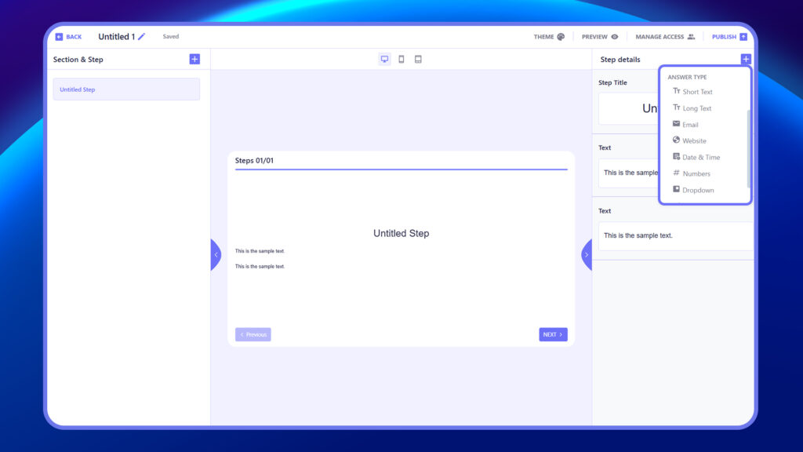Click the Back arrow icon
This screenshot has height=452, width=803.
tap(59, 37)
